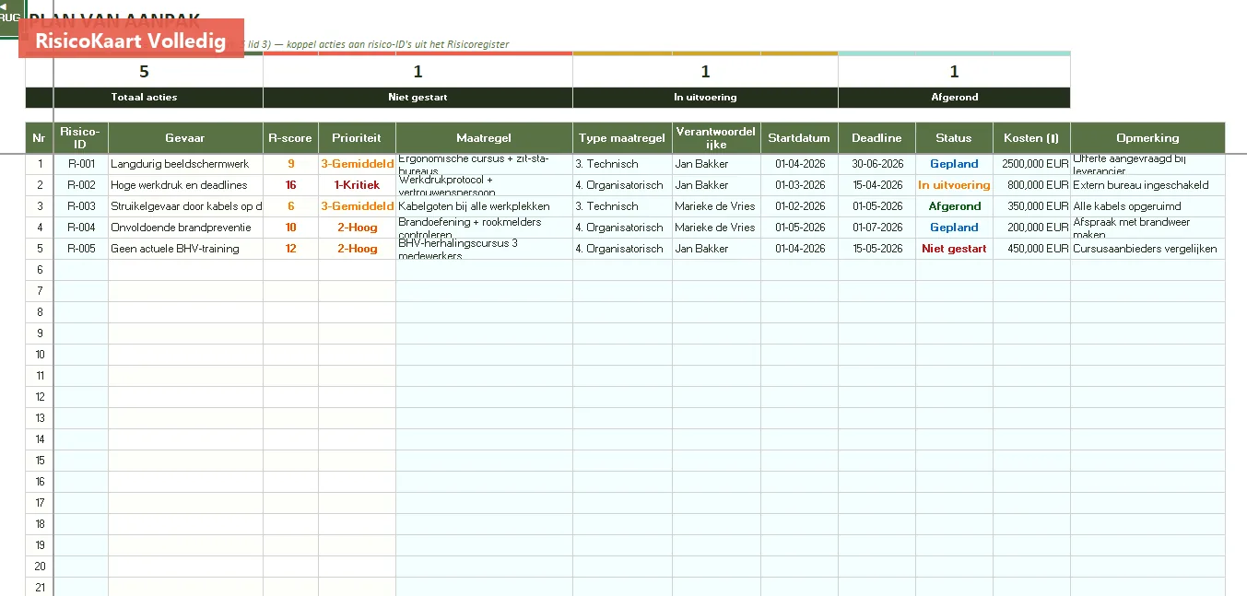Select 'Niet gestart' status in R-005 row

click(x=954, y=249)
